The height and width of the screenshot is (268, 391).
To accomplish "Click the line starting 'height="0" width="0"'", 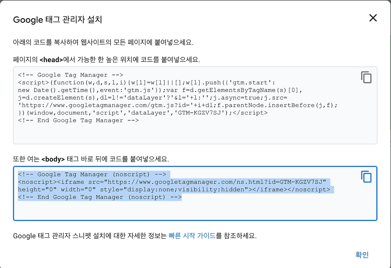I will click(x=174, y=189).
